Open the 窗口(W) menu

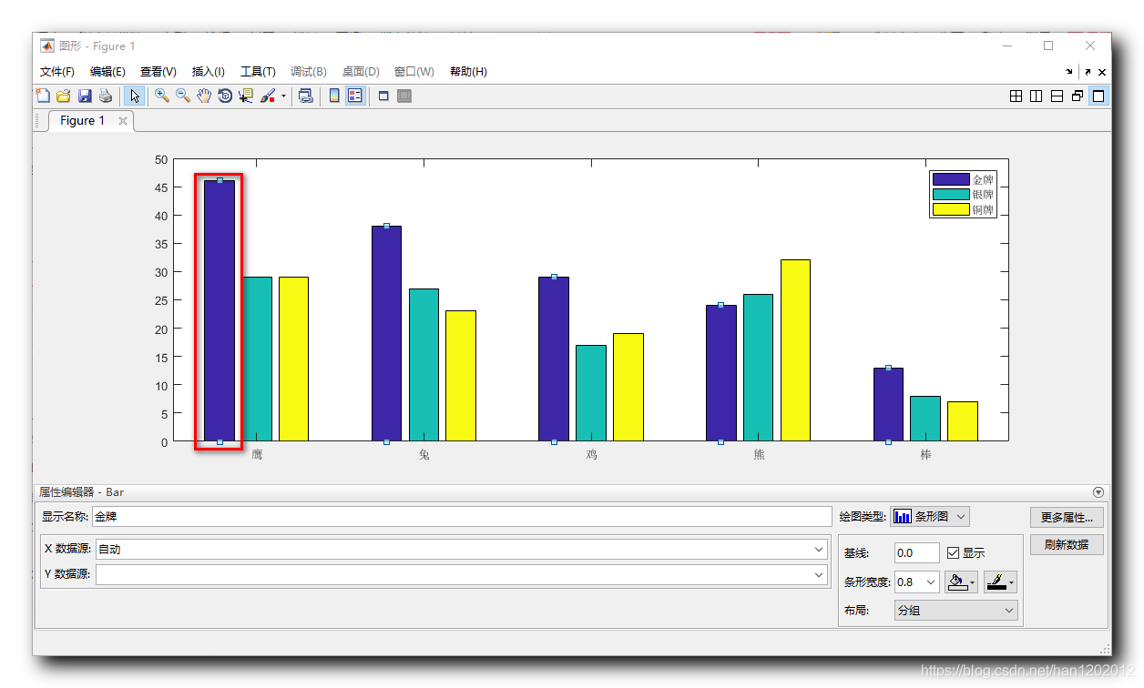(414, 72)
